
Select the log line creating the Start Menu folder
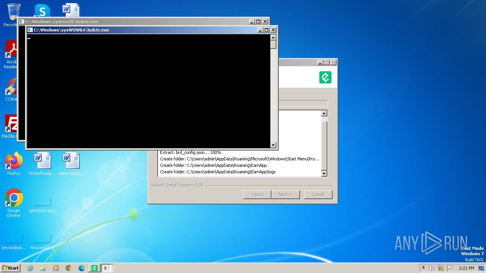(x=240, y=159)
